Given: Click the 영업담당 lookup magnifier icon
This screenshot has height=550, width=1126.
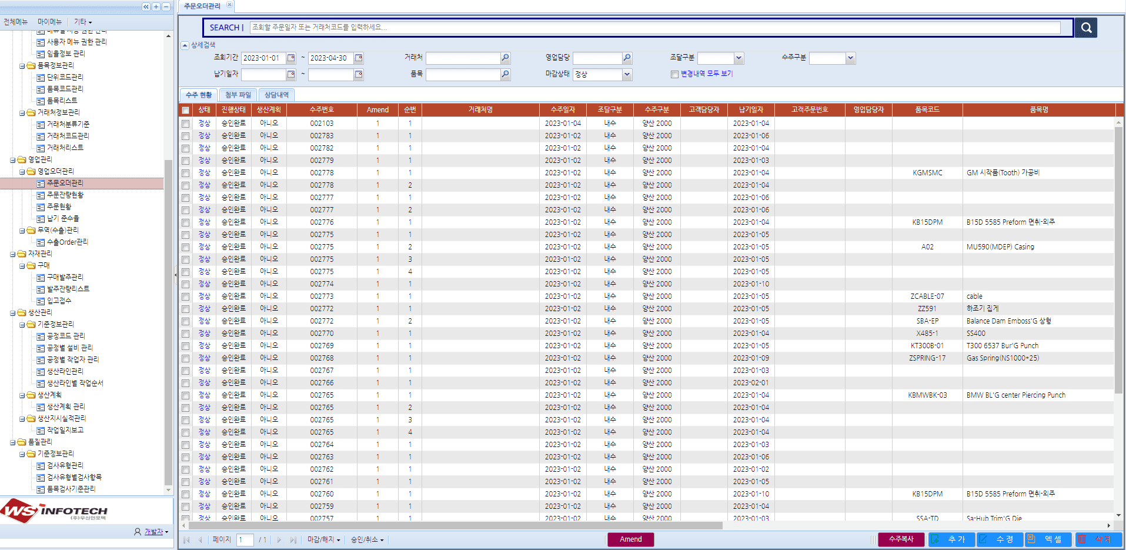Looking at the screenshot, I should pyautogui.click(x=627, y=58).
